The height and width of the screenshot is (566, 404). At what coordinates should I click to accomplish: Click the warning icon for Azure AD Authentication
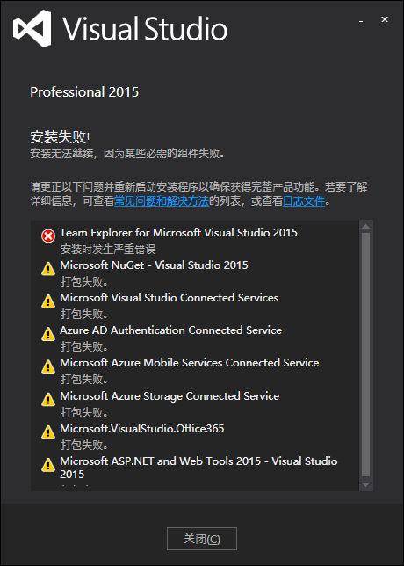(48, 334)
